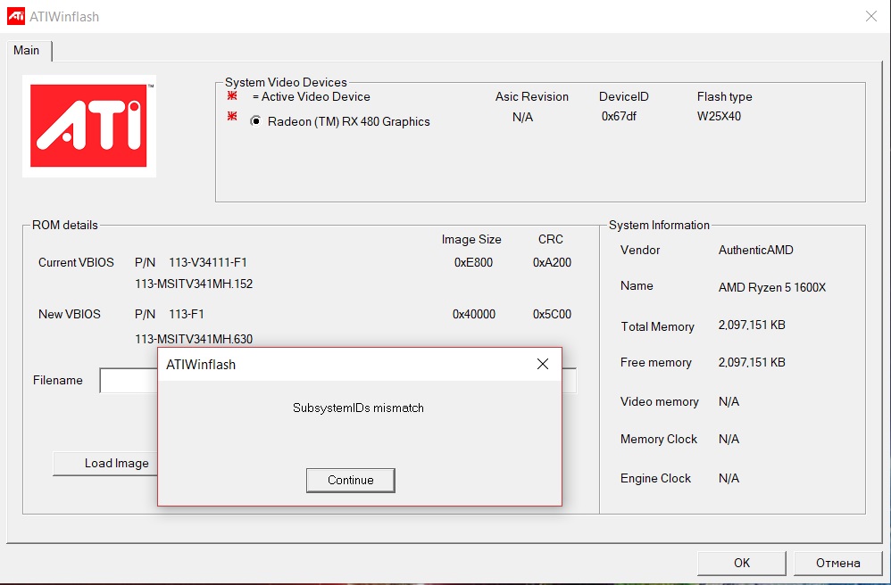Switch to the Main tab
891x585 pixels.
[27, 50]
